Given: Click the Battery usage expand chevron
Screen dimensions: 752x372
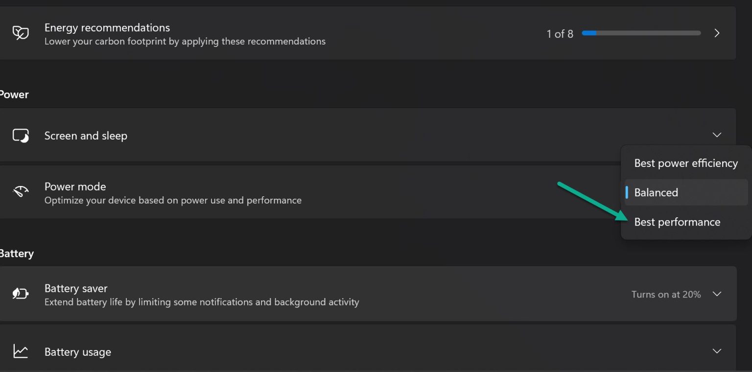Looking at the screenshot, I should tap(717, 351).
